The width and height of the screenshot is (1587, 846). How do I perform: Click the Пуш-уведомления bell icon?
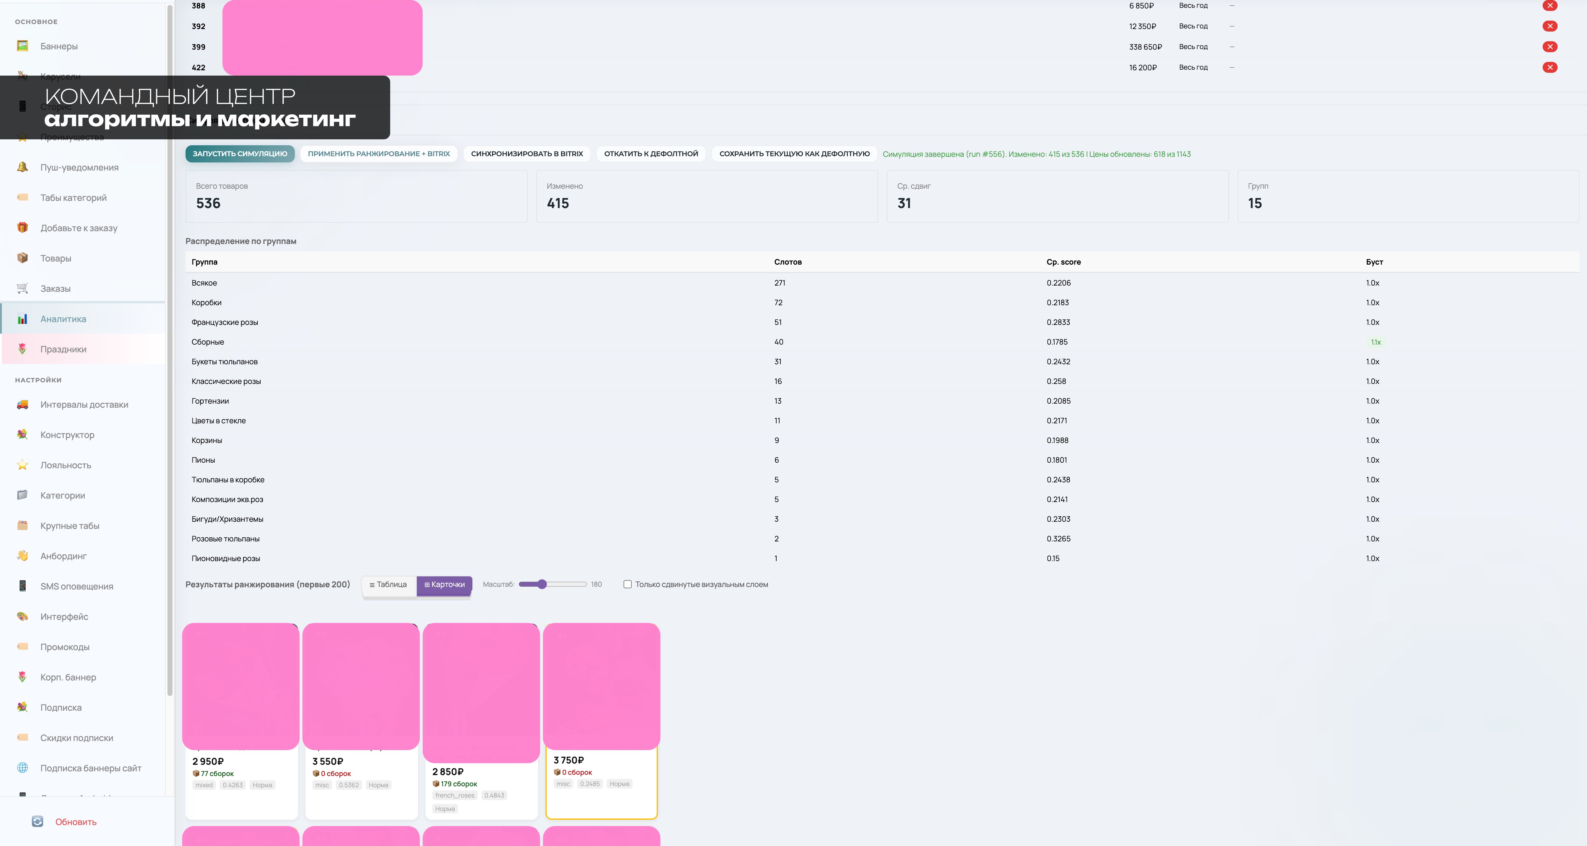click(x=23, y=167)
